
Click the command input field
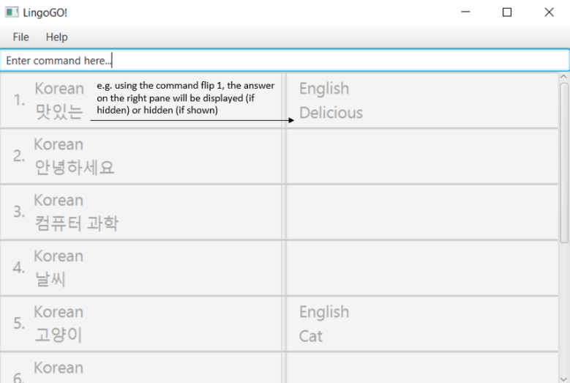click(x=285, y=61)
